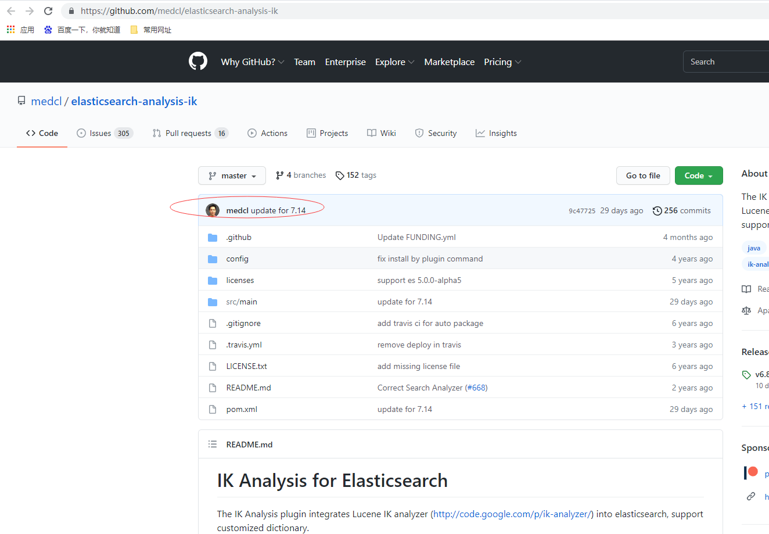Open the Baidu bookmark
Screen dimensions: 769x534
coord(82,30)
